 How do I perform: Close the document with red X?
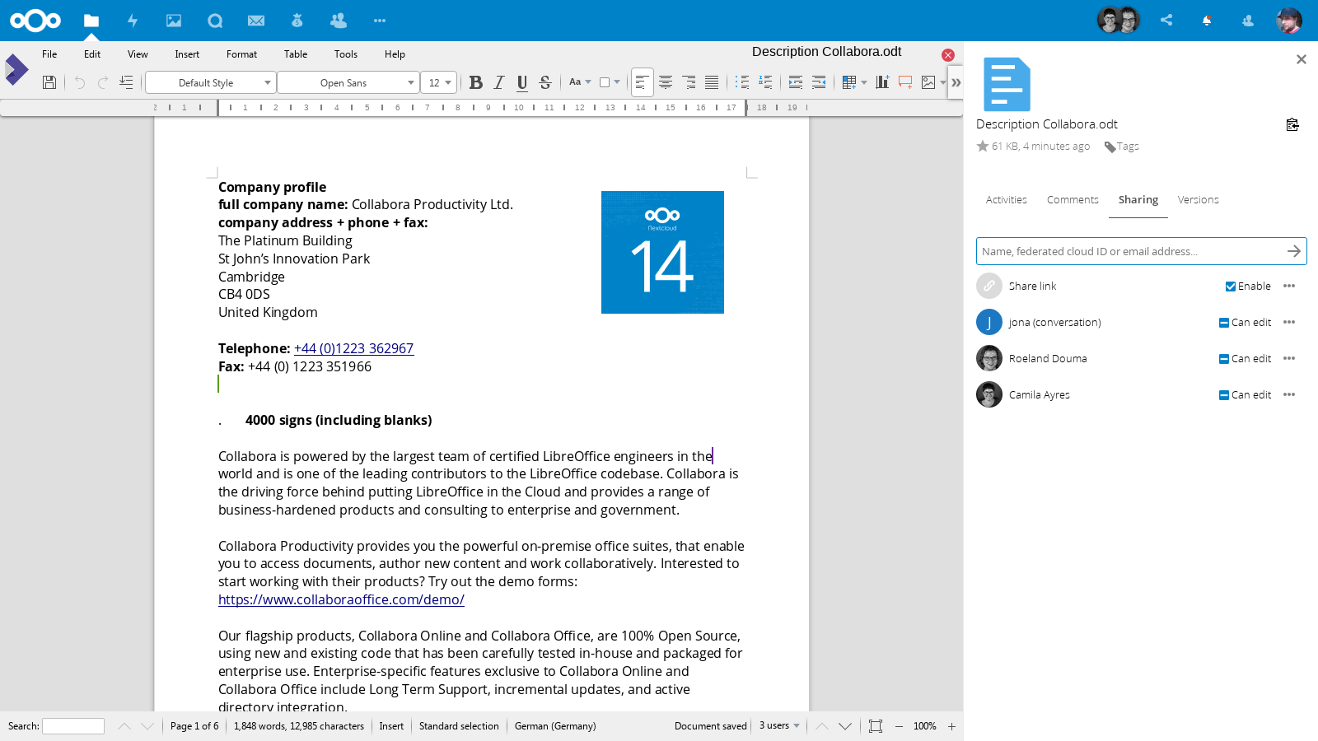pos(948,55)
